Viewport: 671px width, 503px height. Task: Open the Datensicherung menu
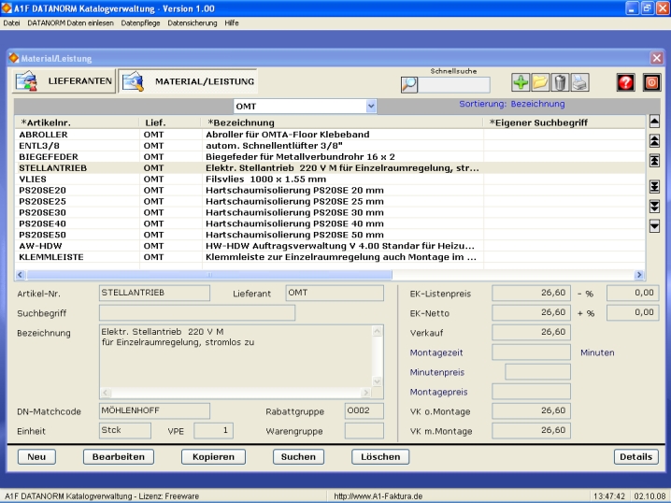click(x=193, y=22)
